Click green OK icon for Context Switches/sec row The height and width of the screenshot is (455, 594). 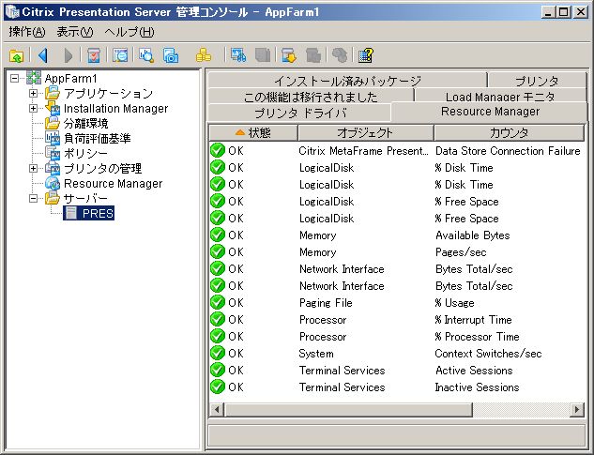(x=218, y=353)
